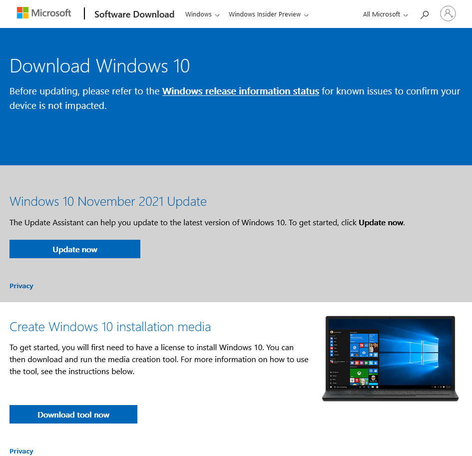The image size is (472, 456).
Task: Click the Update now button
Action: click(74, 249)
